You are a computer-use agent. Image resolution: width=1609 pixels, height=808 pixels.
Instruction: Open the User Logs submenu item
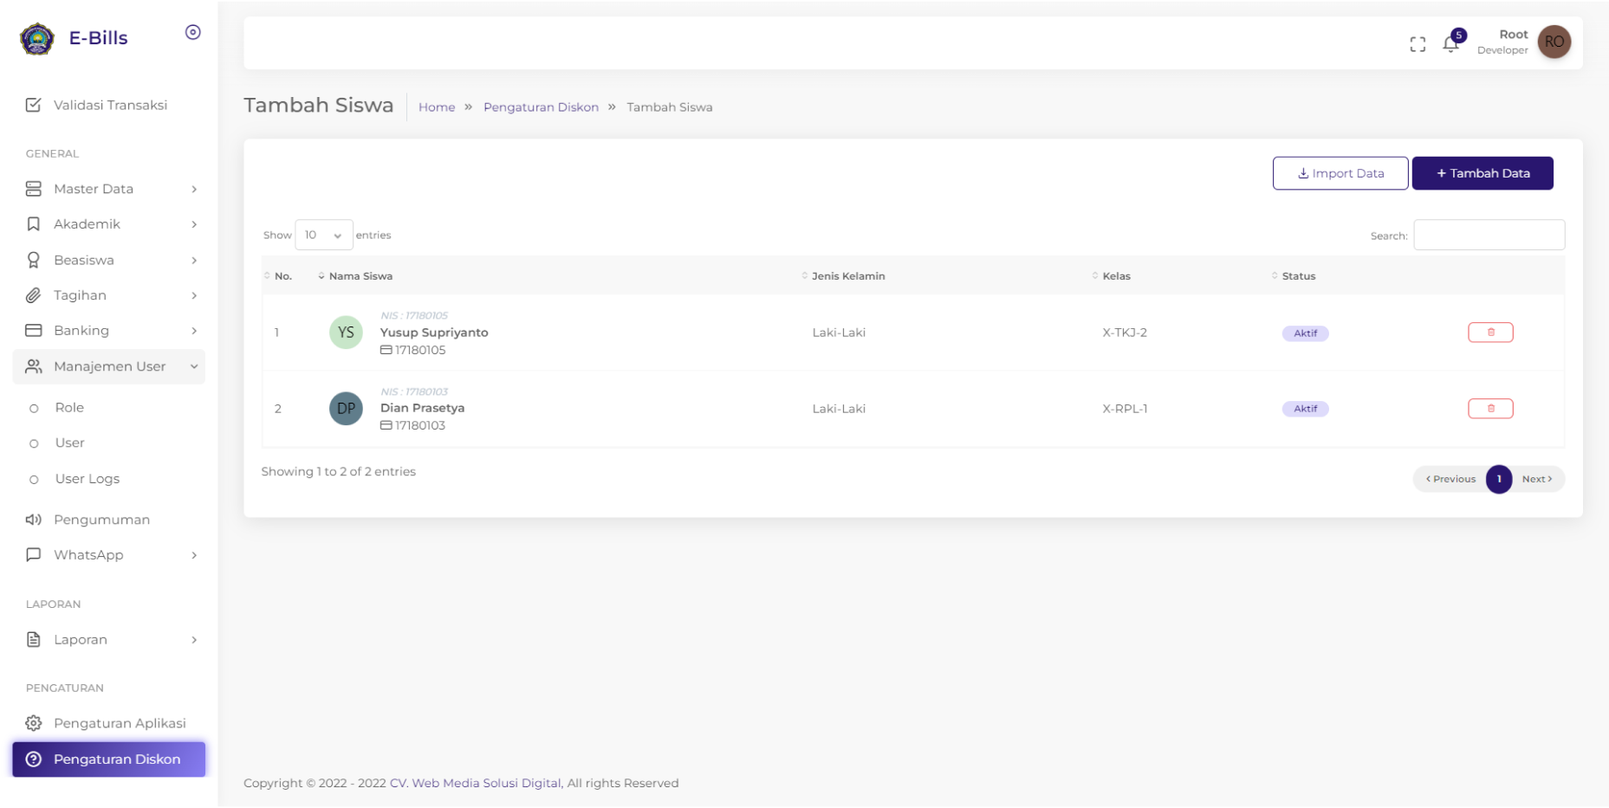pos(87,479)
